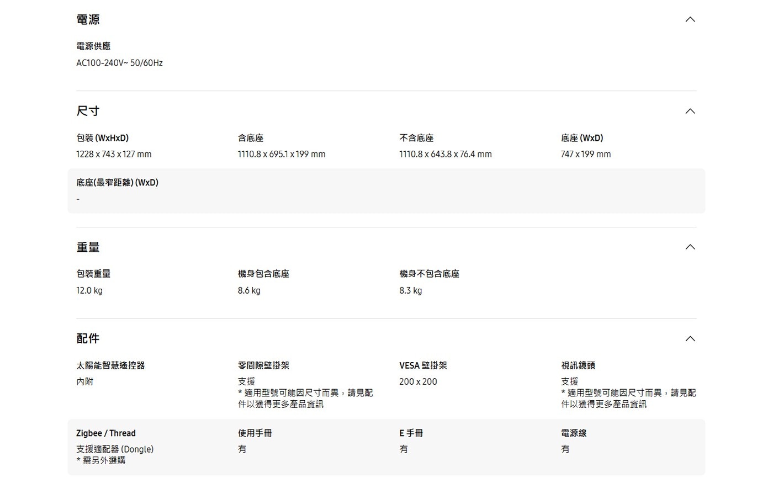773x499 pixels.
Task: Click the 包裝 (WxHxD) dimension label
Action: click(102, 138)
